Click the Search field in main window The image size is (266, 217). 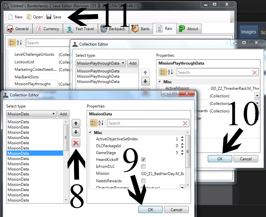(48, 43)
